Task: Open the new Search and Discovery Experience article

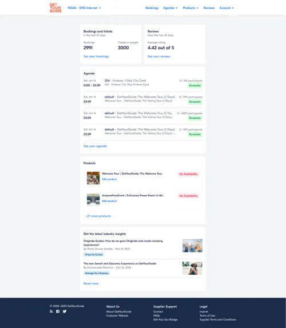Action: click(120, 263)
